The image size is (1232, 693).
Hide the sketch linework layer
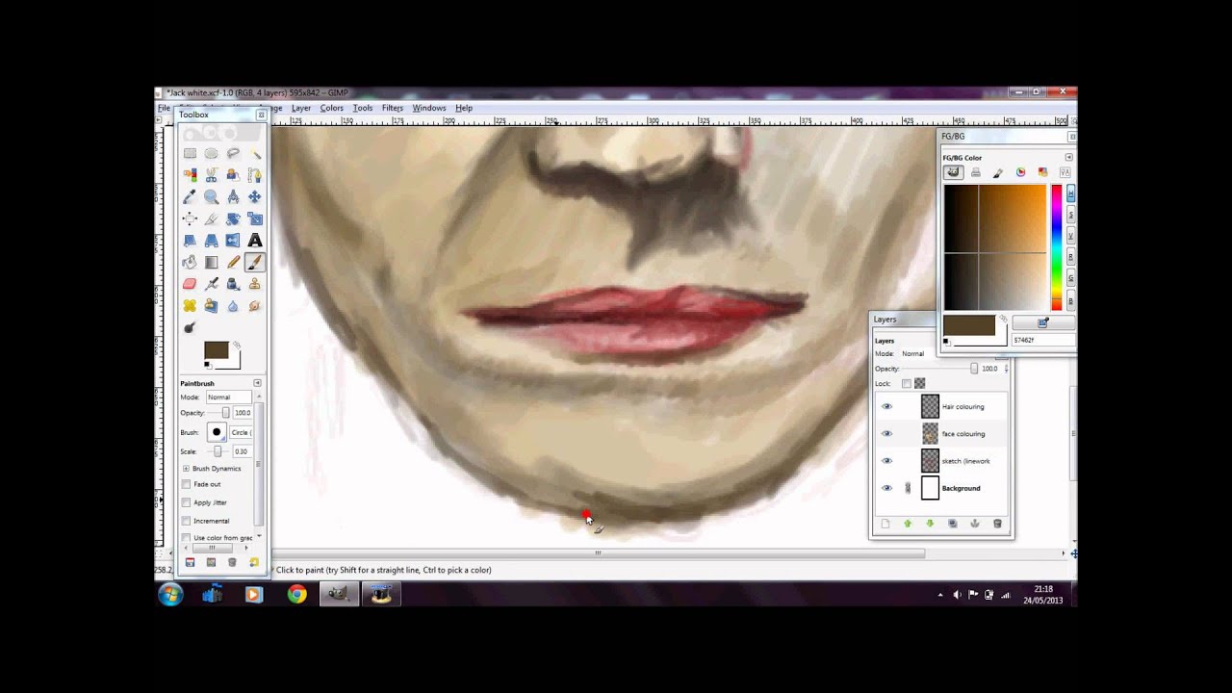pyautogui.click(x=886, y=461)
